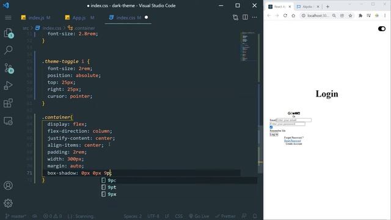
Task: Click the password input field
Action: pyautogui.click(x=287, y=123)
